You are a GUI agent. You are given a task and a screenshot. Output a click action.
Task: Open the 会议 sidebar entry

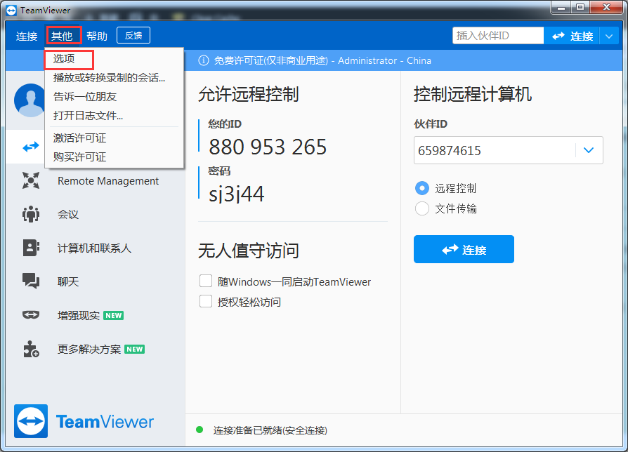click(x=68, y=215)
